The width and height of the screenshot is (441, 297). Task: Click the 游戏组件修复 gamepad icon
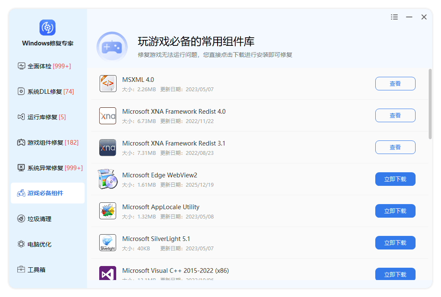pyautogui.click(x=21, y=142)
